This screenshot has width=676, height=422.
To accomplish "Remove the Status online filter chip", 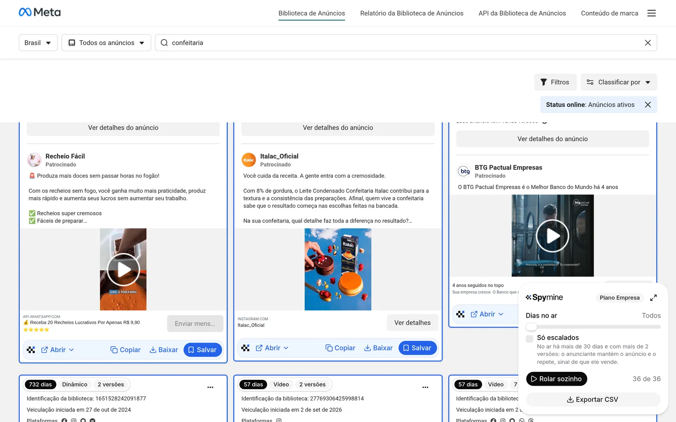I will pos(648,105).
